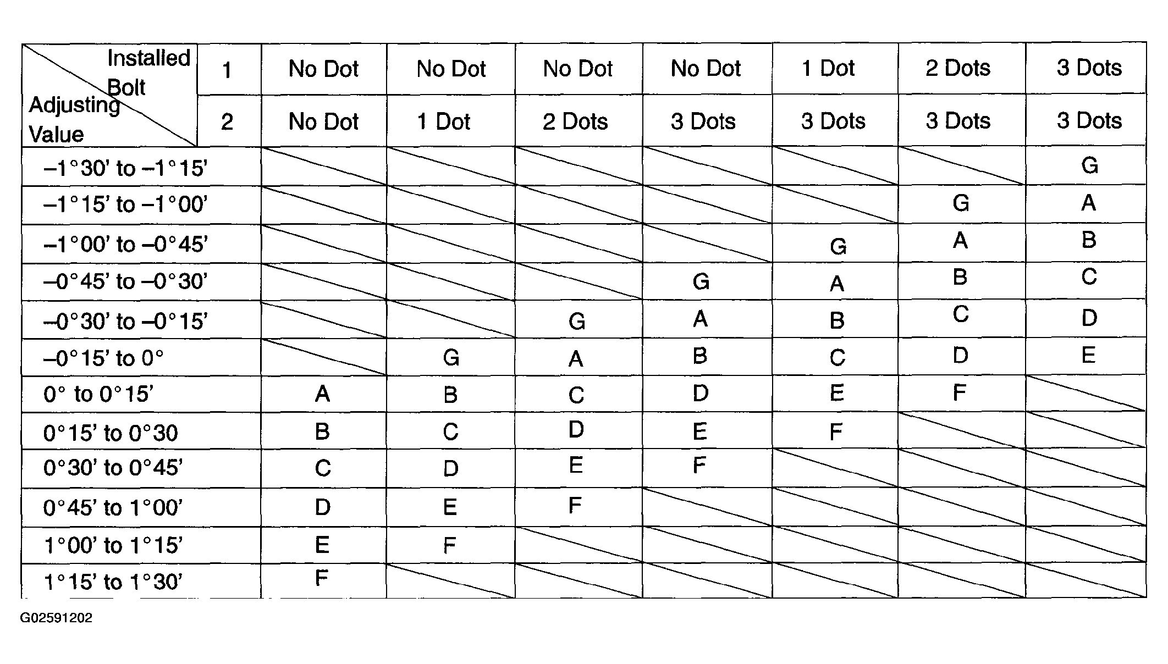Click the F in the "1°15' to 1°30'" row
Screen dimensions: 1168x664
pyautogui.click(x=322, y=578)
